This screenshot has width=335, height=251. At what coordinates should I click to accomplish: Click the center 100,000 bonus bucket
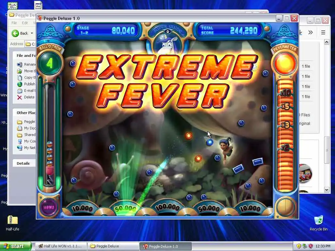tap(167, 208)
